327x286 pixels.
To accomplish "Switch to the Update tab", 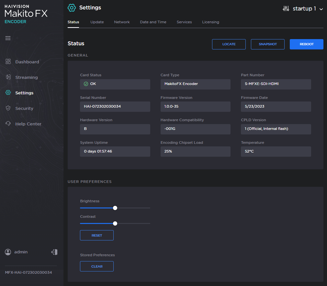I will coord(97,22).
